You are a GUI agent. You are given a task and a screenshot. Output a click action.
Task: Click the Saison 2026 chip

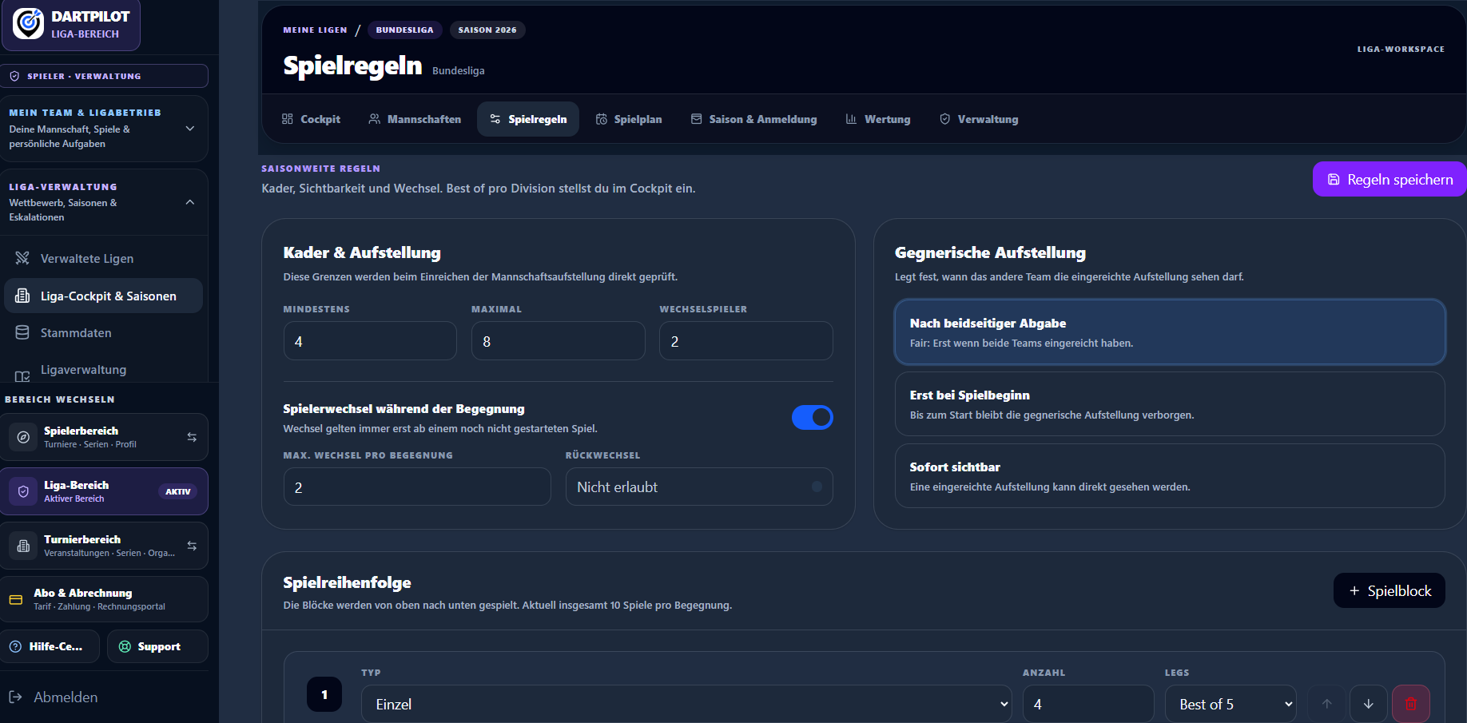tap(487, 30)
